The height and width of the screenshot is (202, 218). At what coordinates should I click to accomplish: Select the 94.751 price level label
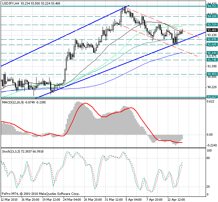pos(212,6)
